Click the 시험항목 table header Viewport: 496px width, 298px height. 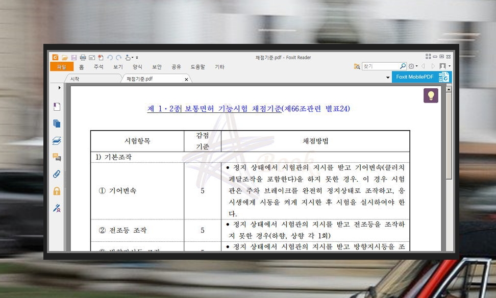click(x=137, y=141)
